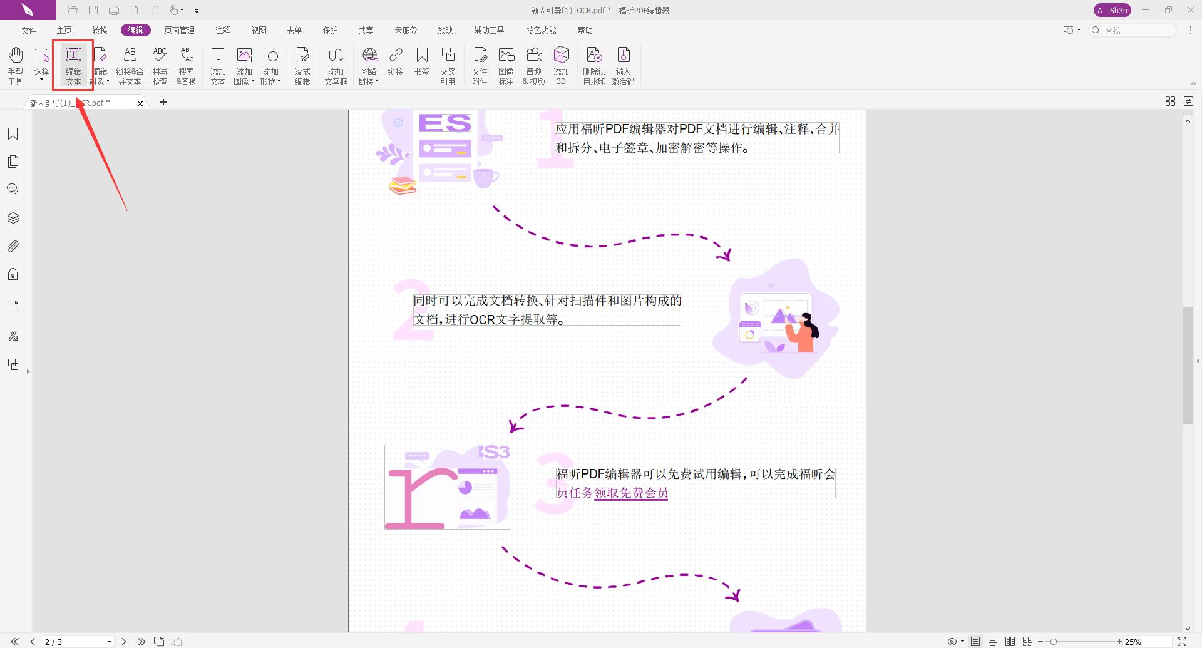Show the attachments panel
Screen dimensions: 1202x648
(x=13, y=245)
